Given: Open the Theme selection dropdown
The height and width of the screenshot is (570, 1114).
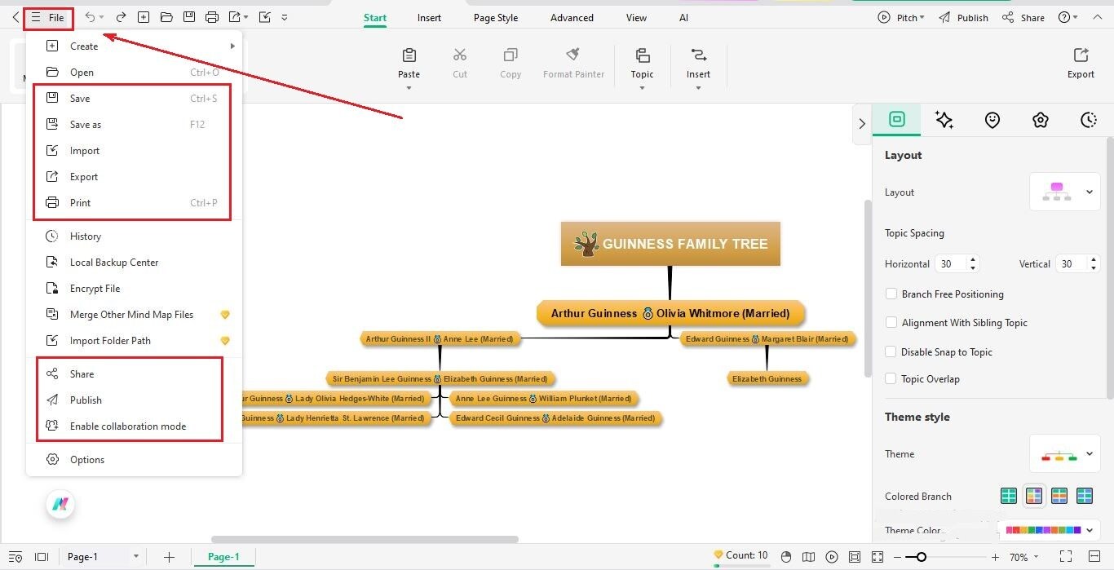Looking at the screenshot, I should [1089, 454].
